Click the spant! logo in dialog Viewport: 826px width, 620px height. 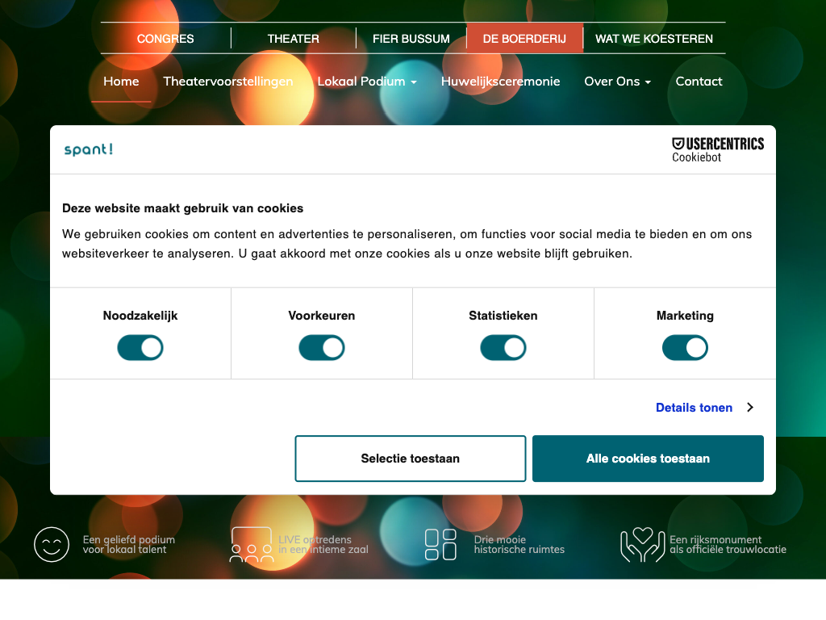tap(89, 149)
